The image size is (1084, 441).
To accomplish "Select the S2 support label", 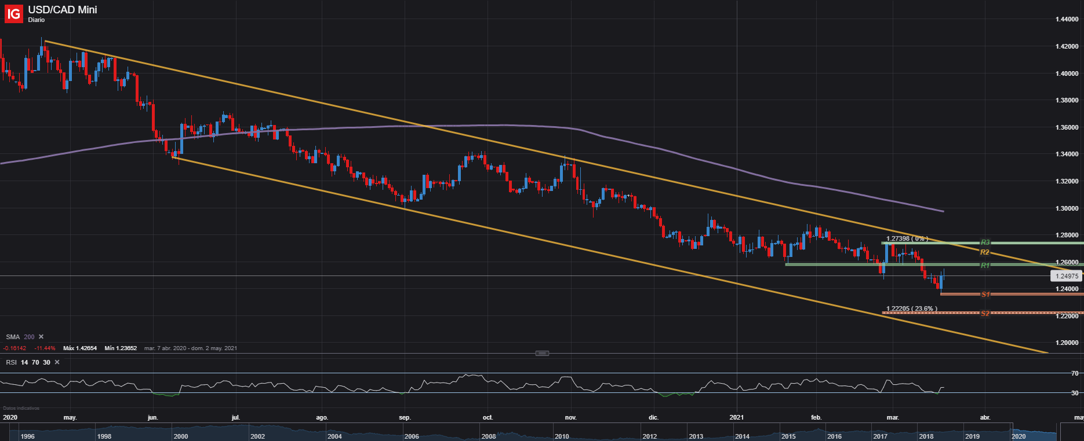I will click(x=985, y=314).
